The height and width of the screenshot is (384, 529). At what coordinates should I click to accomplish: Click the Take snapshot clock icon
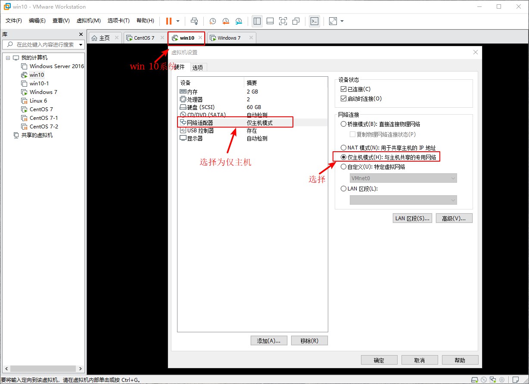click(x=212, y=21)
